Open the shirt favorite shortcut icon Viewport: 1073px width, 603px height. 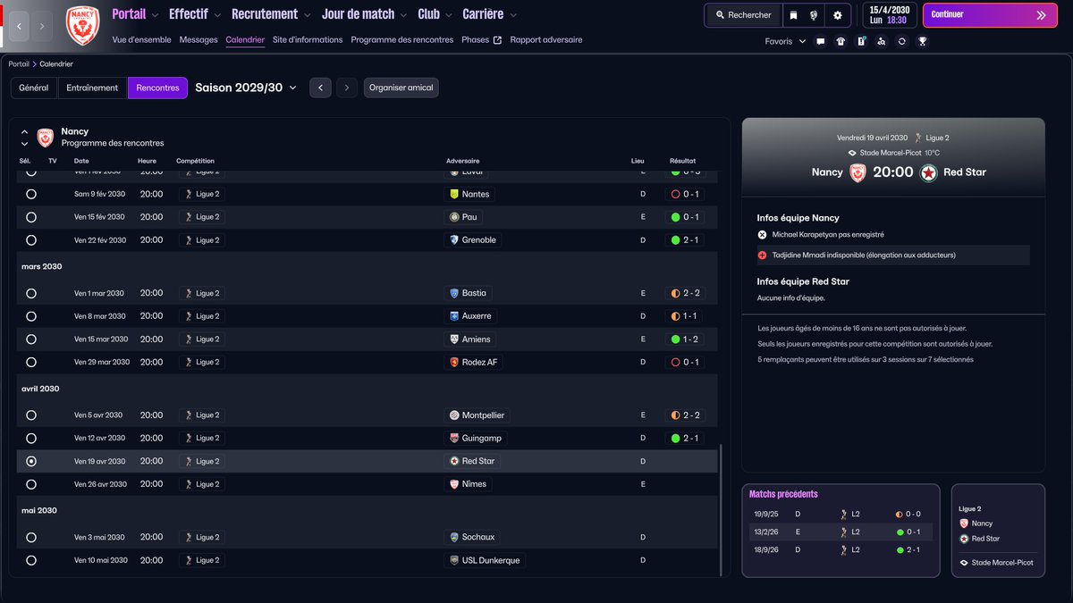tap(841, 41)
